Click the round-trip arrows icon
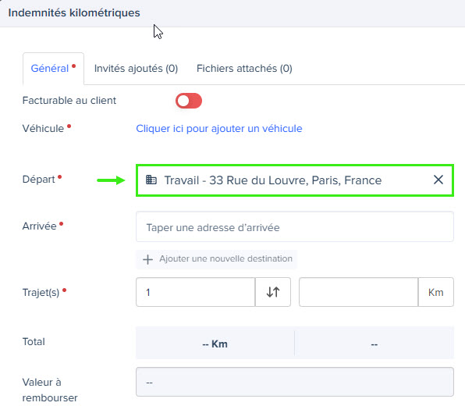The height and width of the screenshot is (406, 465). (x=273, y=292)
